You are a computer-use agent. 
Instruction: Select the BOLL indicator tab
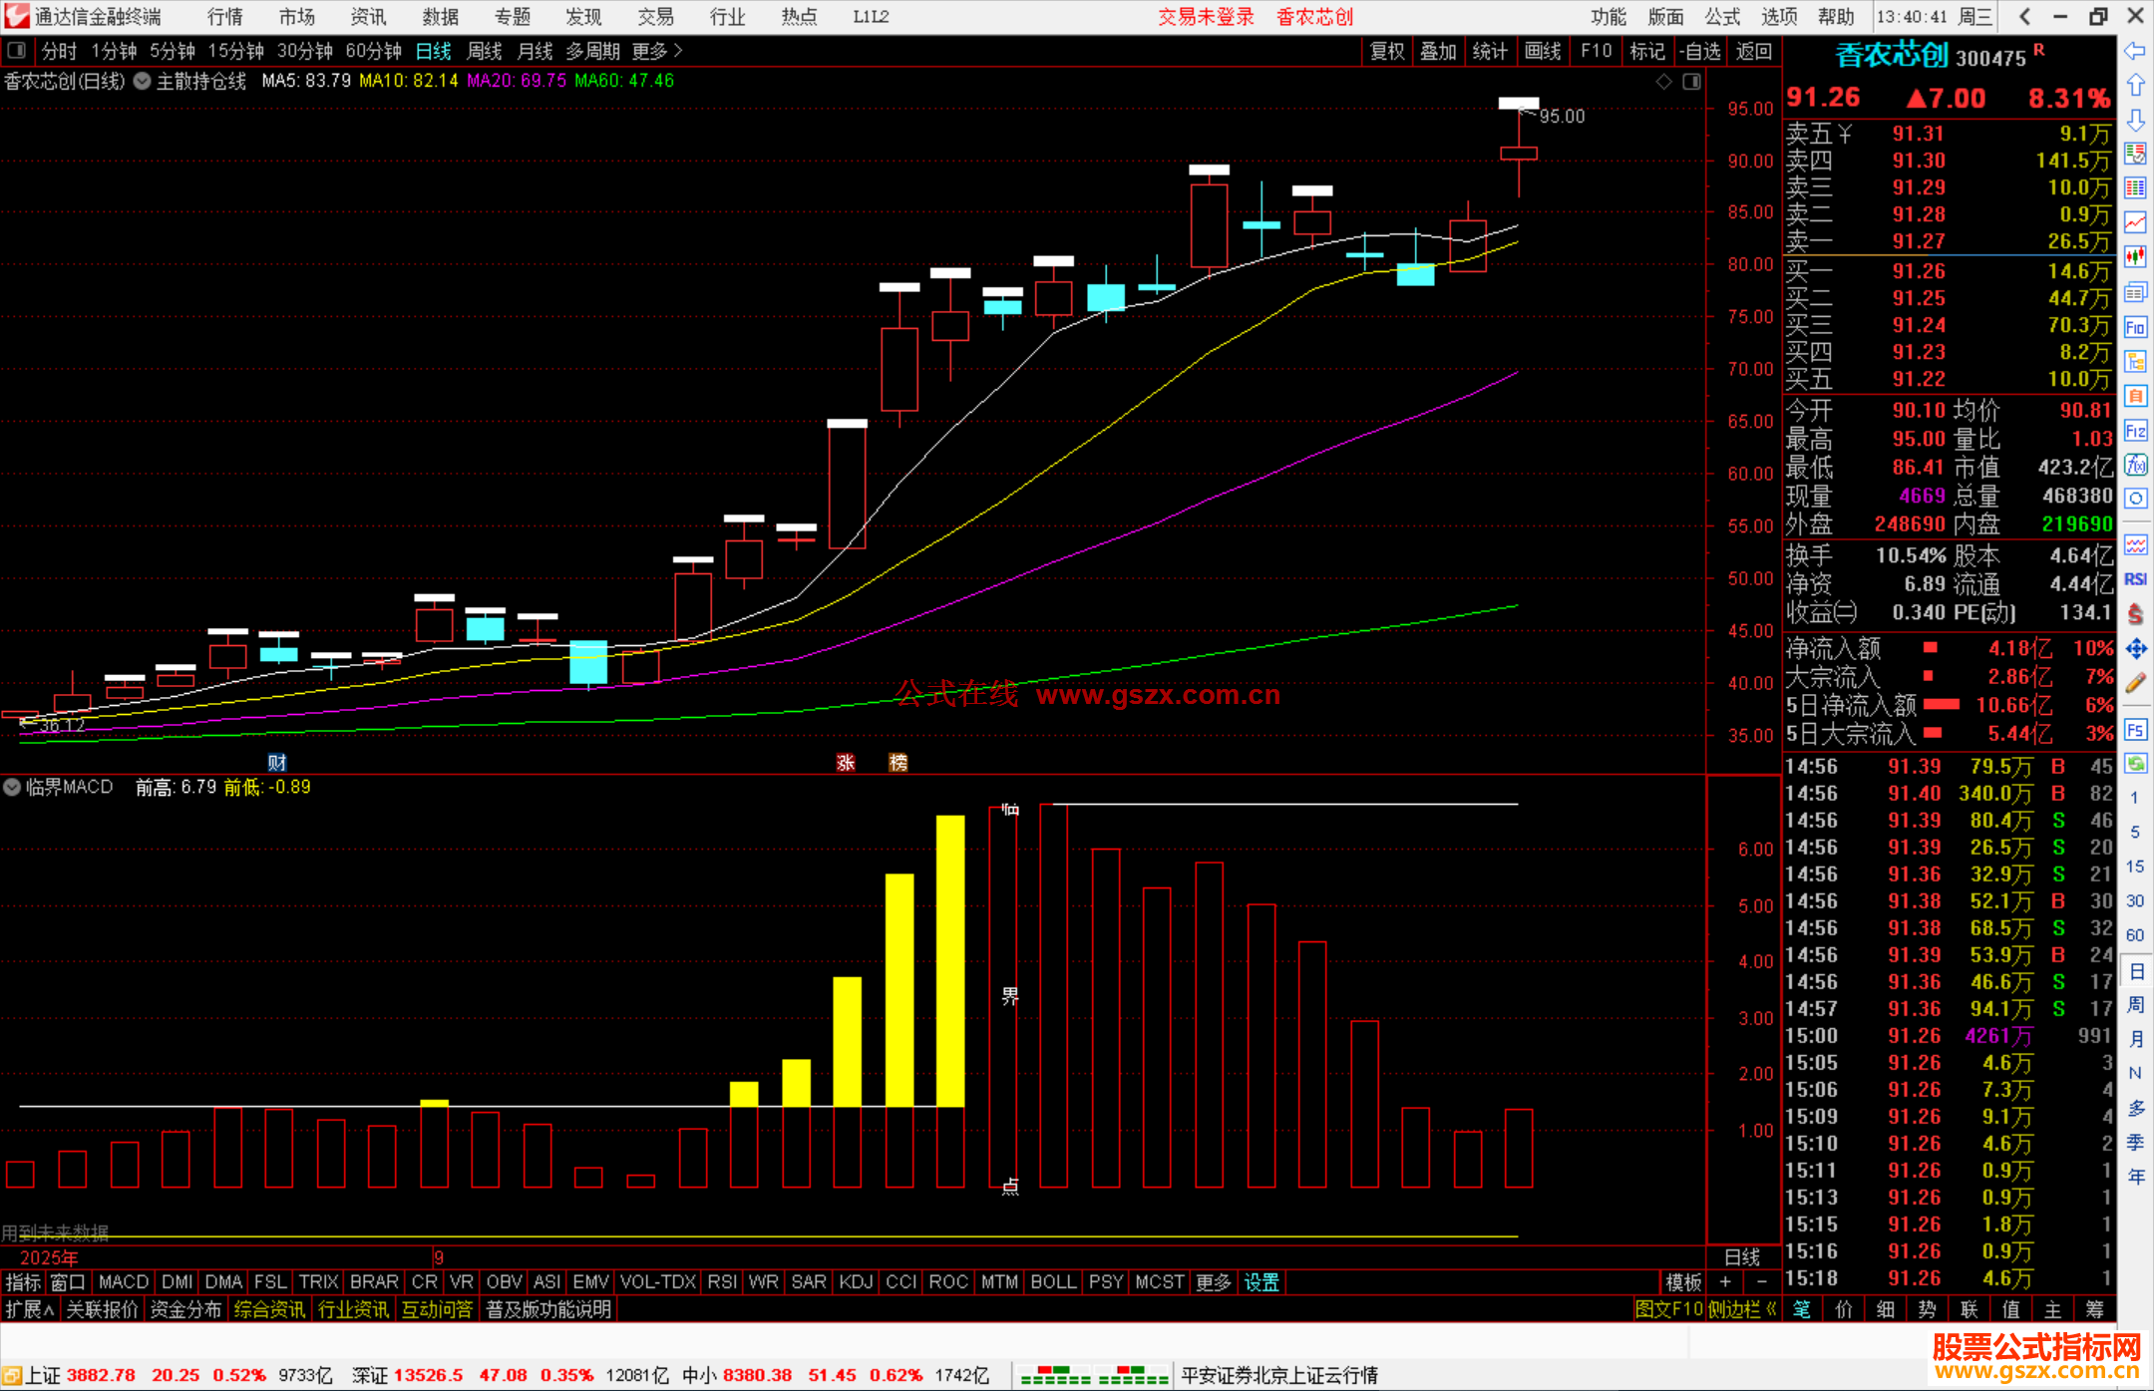[1053, 1282]
